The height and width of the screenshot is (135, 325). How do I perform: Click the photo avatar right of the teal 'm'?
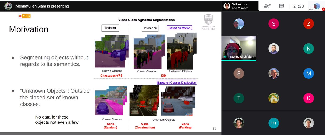point(308,123)
